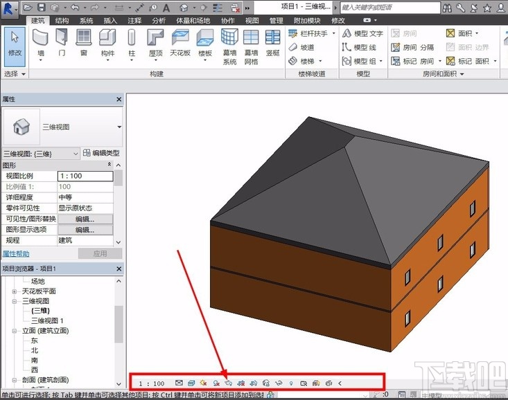Open the Properties help (属性帮助) link
This screenshot has width=508, height=400.
click(16, 254)
